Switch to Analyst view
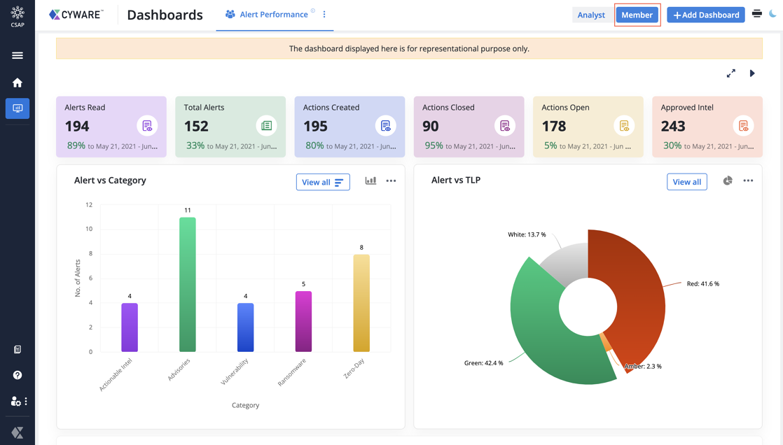 tap(591, 15)
